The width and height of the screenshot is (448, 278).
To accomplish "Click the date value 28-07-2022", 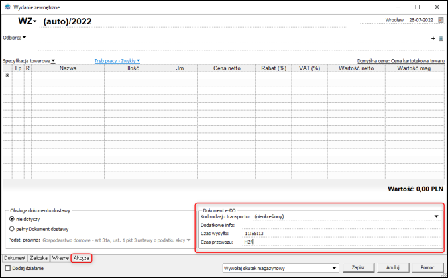I will click(421, 20).
